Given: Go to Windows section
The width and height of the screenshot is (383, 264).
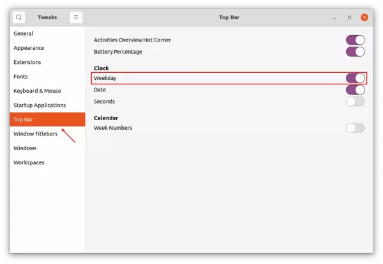Looking at the screenshot, I should [x=47, y=148].
